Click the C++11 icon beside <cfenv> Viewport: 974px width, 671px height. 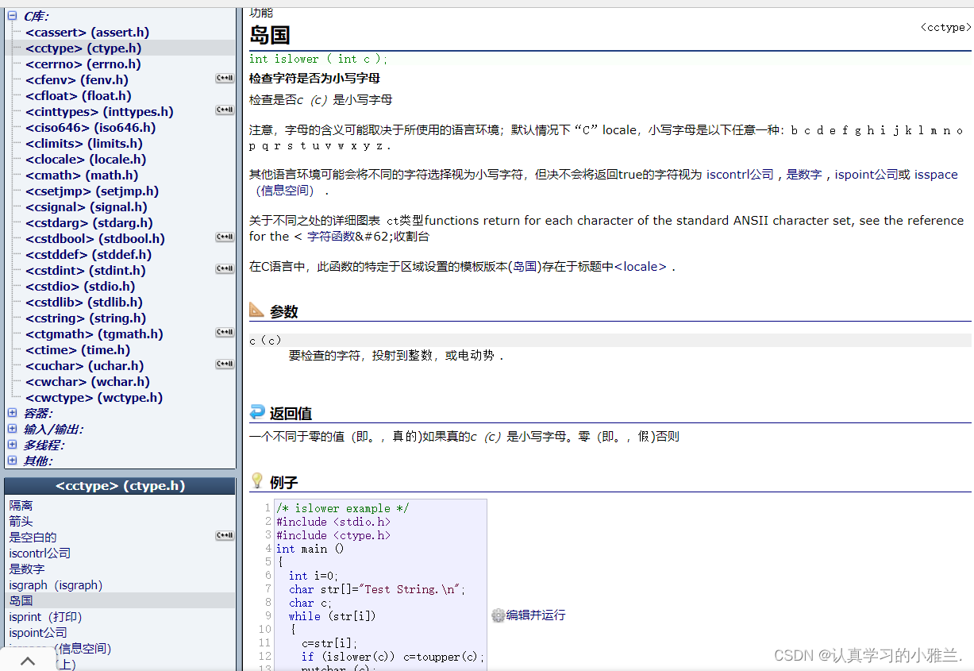[x=225, y=79]
